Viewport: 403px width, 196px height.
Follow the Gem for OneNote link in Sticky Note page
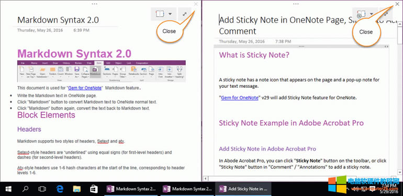[240, 98]
